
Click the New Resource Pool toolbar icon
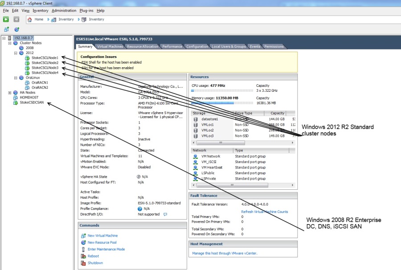pyautogui.click(x=17, y=29)
